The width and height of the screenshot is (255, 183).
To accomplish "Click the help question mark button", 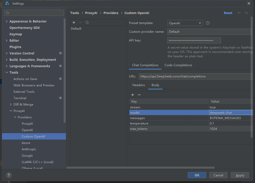I will 9,175.
